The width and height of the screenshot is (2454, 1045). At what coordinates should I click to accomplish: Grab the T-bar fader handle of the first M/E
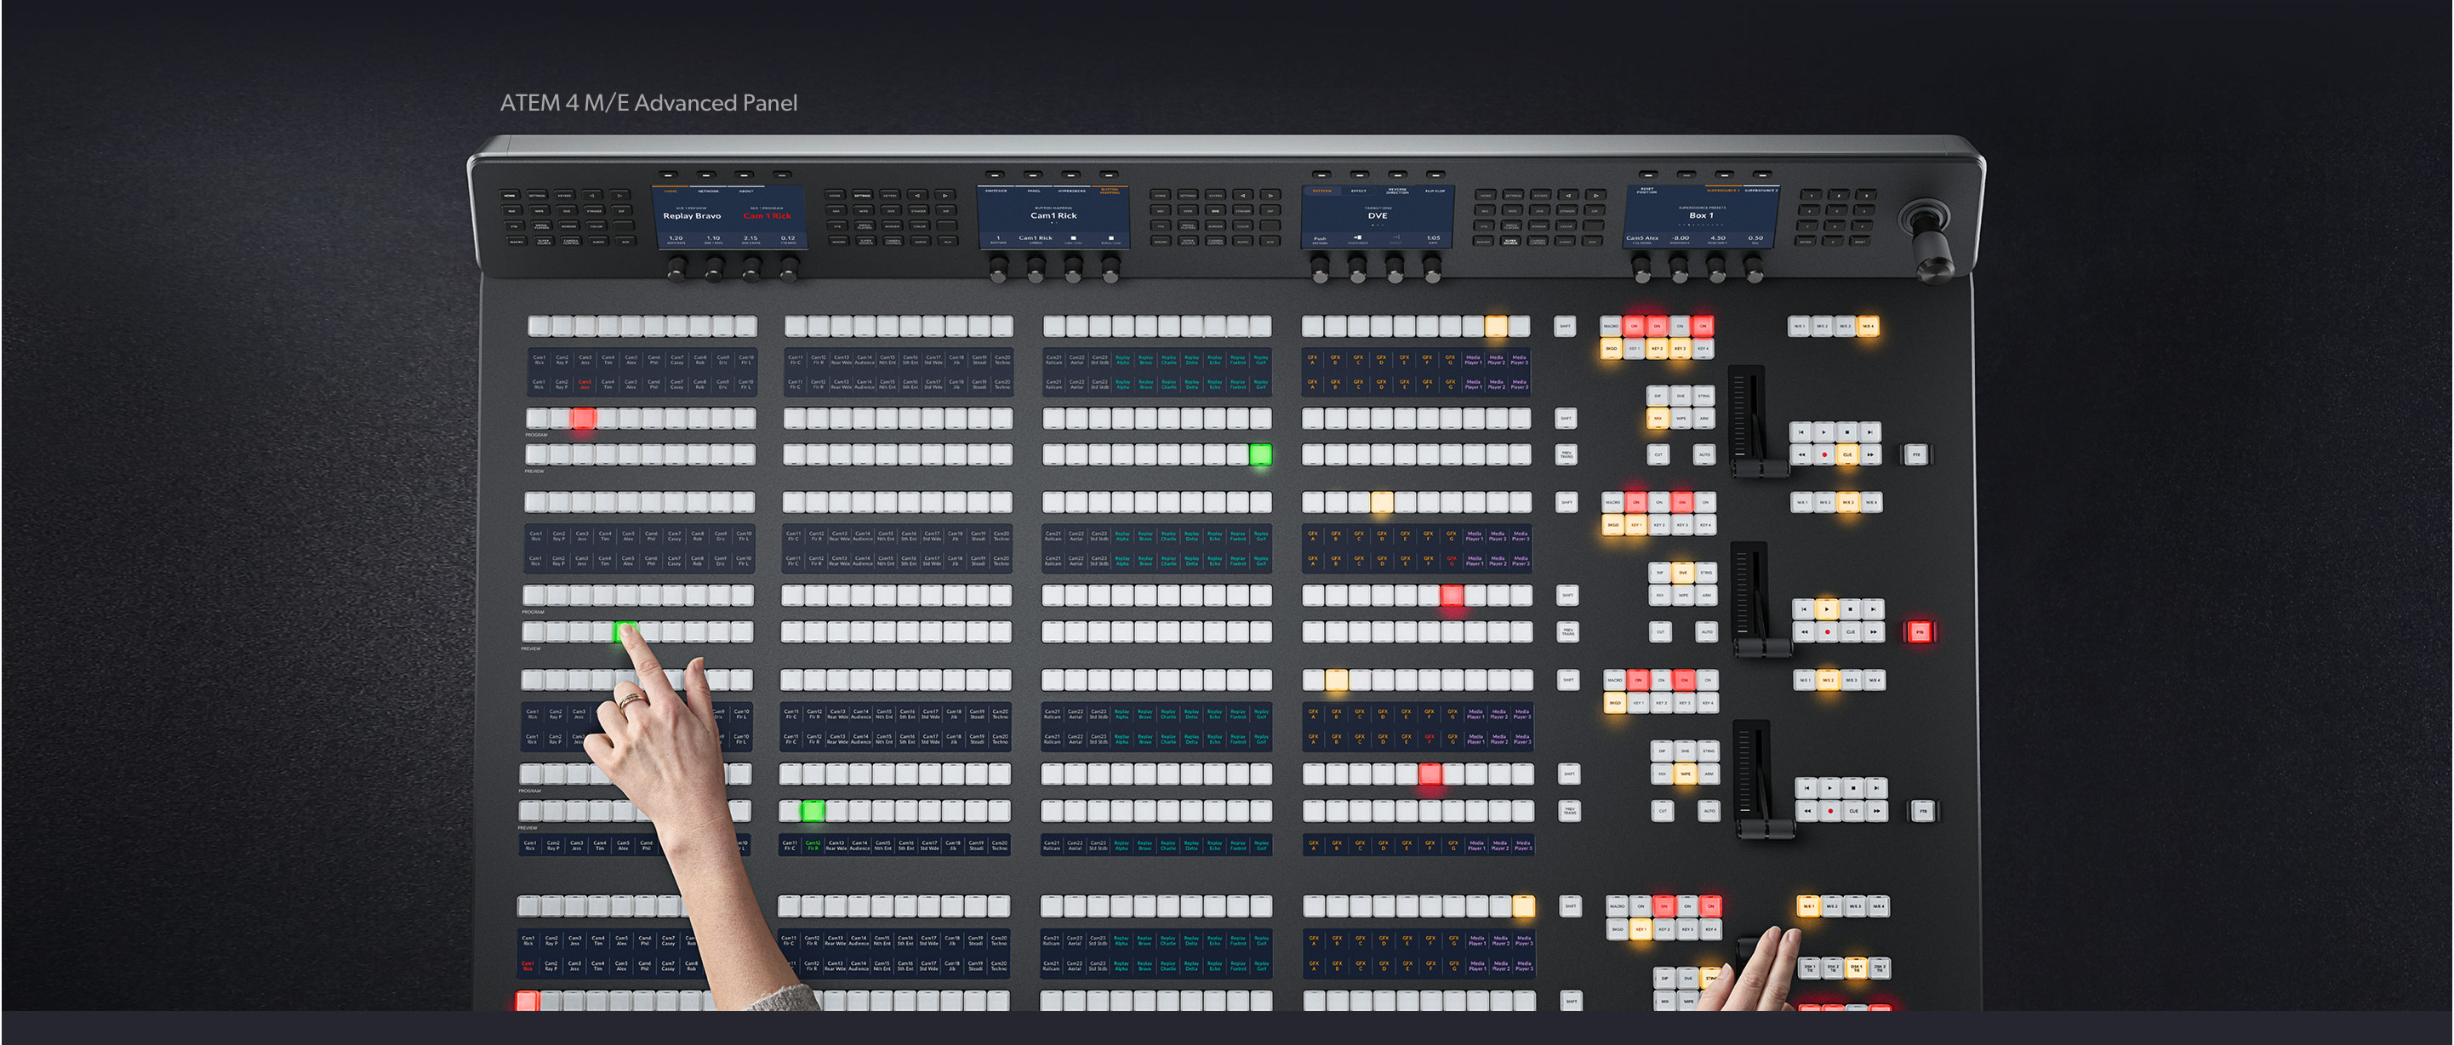(x=1759, y=468)
